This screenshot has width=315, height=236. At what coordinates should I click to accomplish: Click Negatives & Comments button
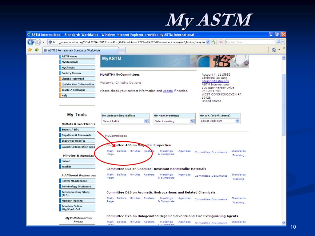(77, 135)
